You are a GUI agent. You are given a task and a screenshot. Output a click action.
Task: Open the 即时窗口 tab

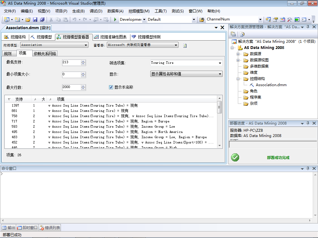pyautogui.click(x=27, y=228)
